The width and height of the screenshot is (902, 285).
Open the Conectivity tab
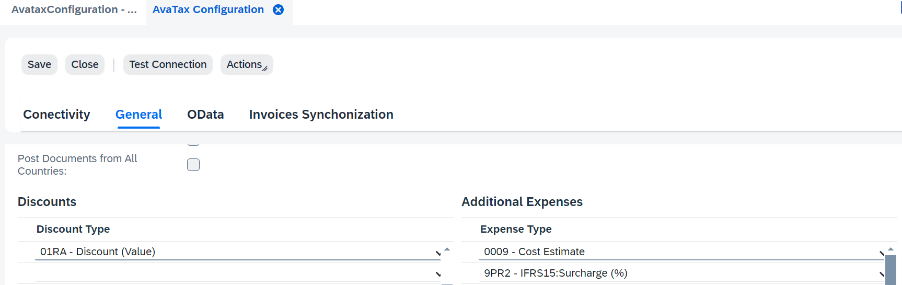[x=56, y=115]
